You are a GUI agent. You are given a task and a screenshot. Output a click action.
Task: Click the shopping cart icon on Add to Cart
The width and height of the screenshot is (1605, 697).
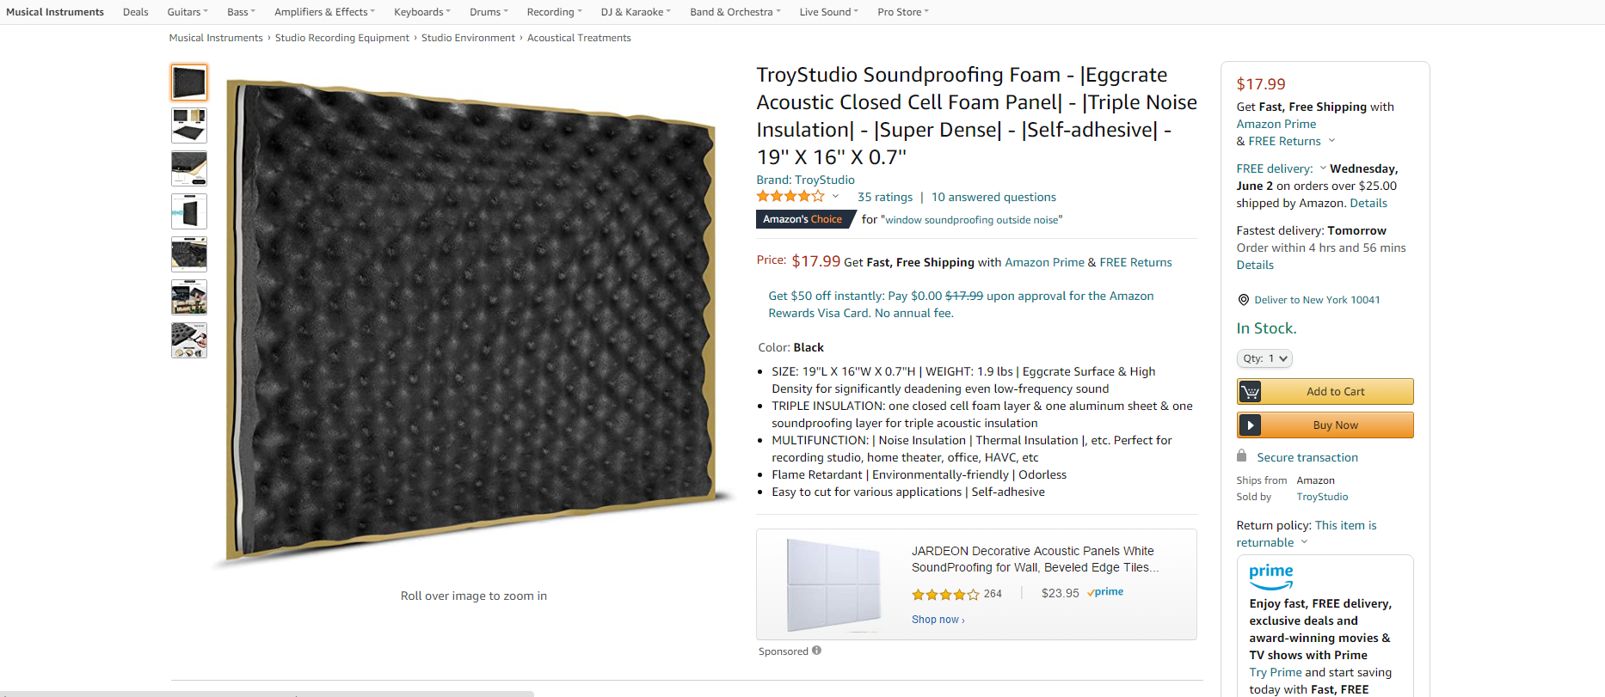tap(1251, 392)
